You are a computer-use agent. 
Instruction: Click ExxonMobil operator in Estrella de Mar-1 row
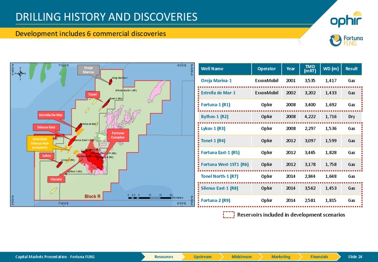click(266, 93)
